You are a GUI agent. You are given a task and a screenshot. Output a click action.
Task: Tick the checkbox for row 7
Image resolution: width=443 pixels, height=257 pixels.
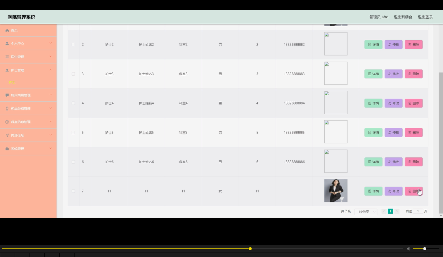pos(73,191)
